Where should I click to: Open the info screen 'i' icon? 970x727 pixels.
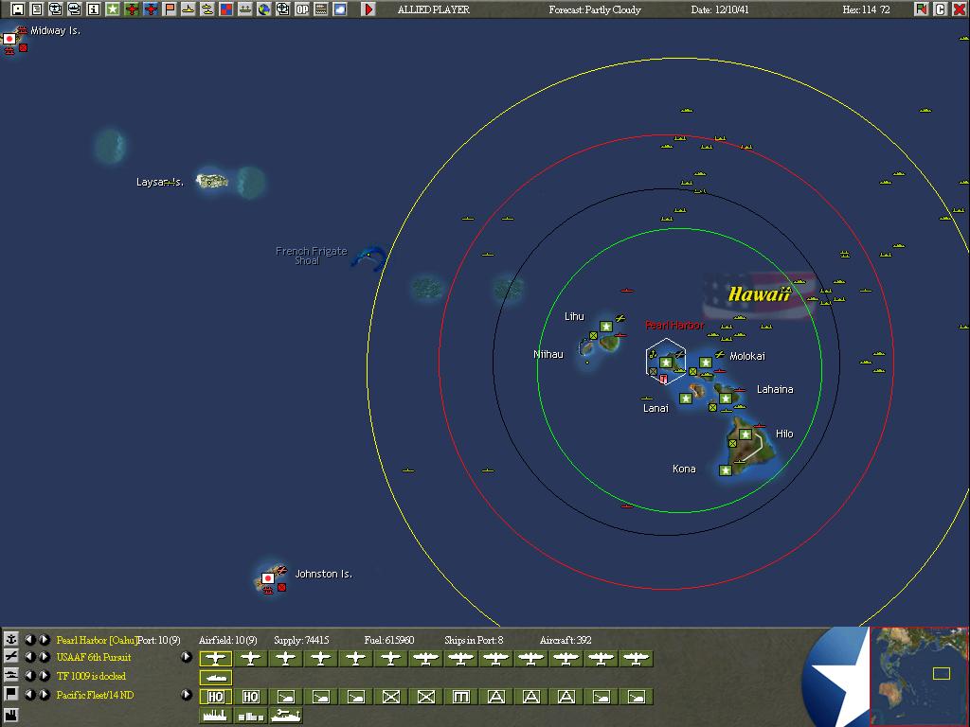tap(94, 9)
